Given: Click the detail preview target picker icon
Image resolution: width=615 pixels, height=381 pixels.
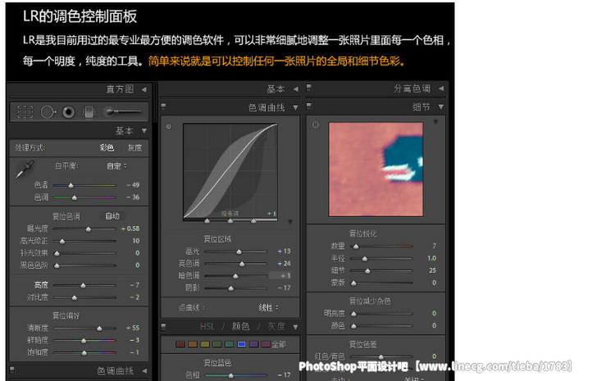Looking at the screenshot, I should click(x=316, y=125).
